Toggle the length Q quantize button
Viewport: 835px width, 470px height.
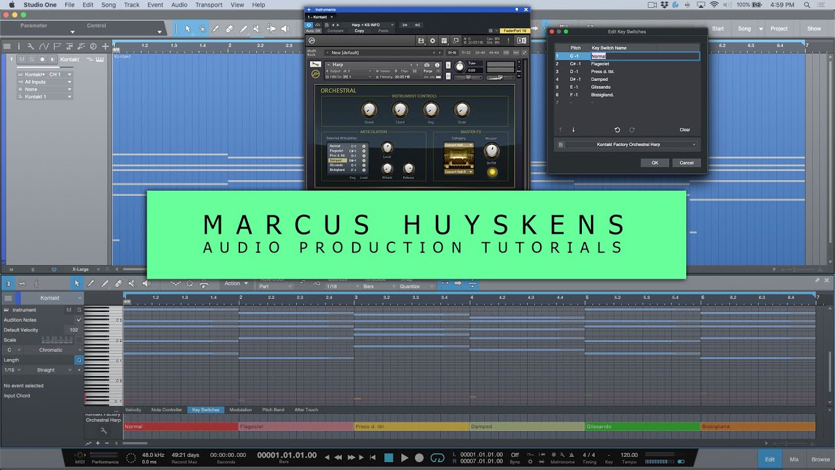click(79, 360)
